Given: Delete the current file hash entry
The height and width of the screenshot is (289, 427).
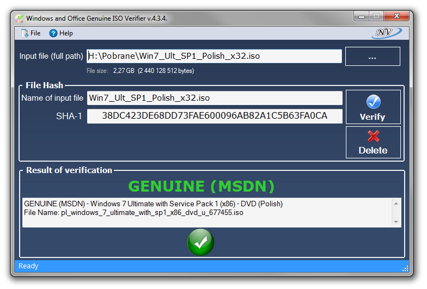Looking at the screenshot, I should click(x=373, y=142).
